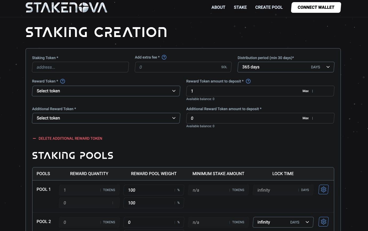Open the Reward Token select dropdown
Screen dimensions: 368x231
[106, 91]
